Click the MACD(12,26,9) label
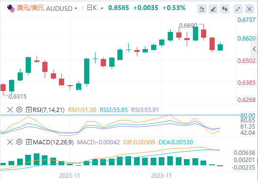The image size is (258, 181). tap(53, 142)
